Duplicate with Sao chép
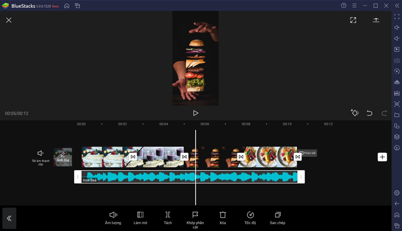The image size is (402, 231). pyautogui.click(x=277, y=218)
